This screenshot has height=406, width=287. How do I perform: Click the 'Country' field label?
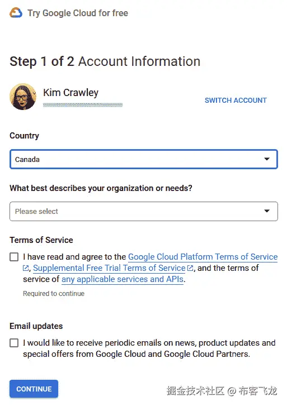(x=25, y=136)
